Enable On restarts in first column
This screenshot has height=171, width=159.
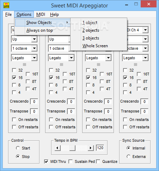coord(14,120)
